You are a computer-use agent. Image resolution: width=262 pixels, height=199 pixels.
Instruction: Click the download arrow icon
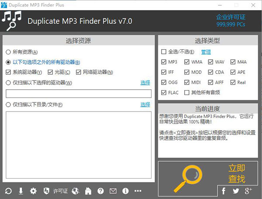(x=21, y=191)
